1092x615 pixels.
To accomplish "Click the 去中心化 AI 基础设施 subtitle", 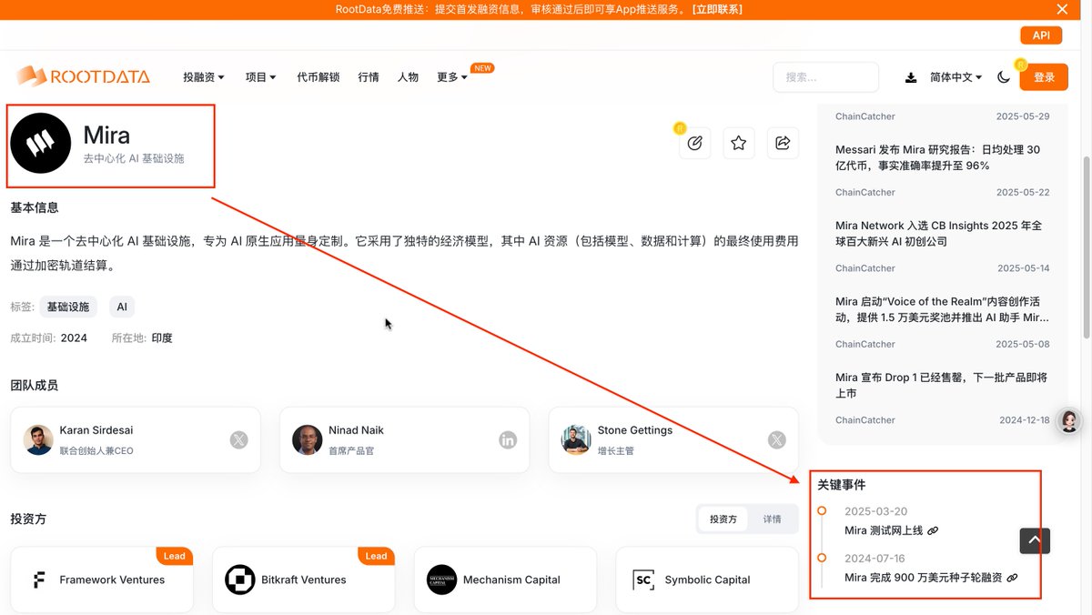I will [x=134, y=158].
